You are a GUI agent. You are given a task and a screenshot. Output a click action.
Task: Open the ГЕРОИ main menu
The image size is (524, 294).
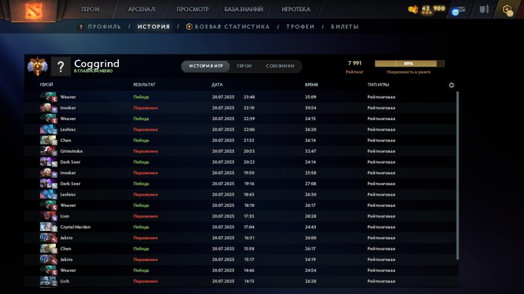(x=90, y=9)
